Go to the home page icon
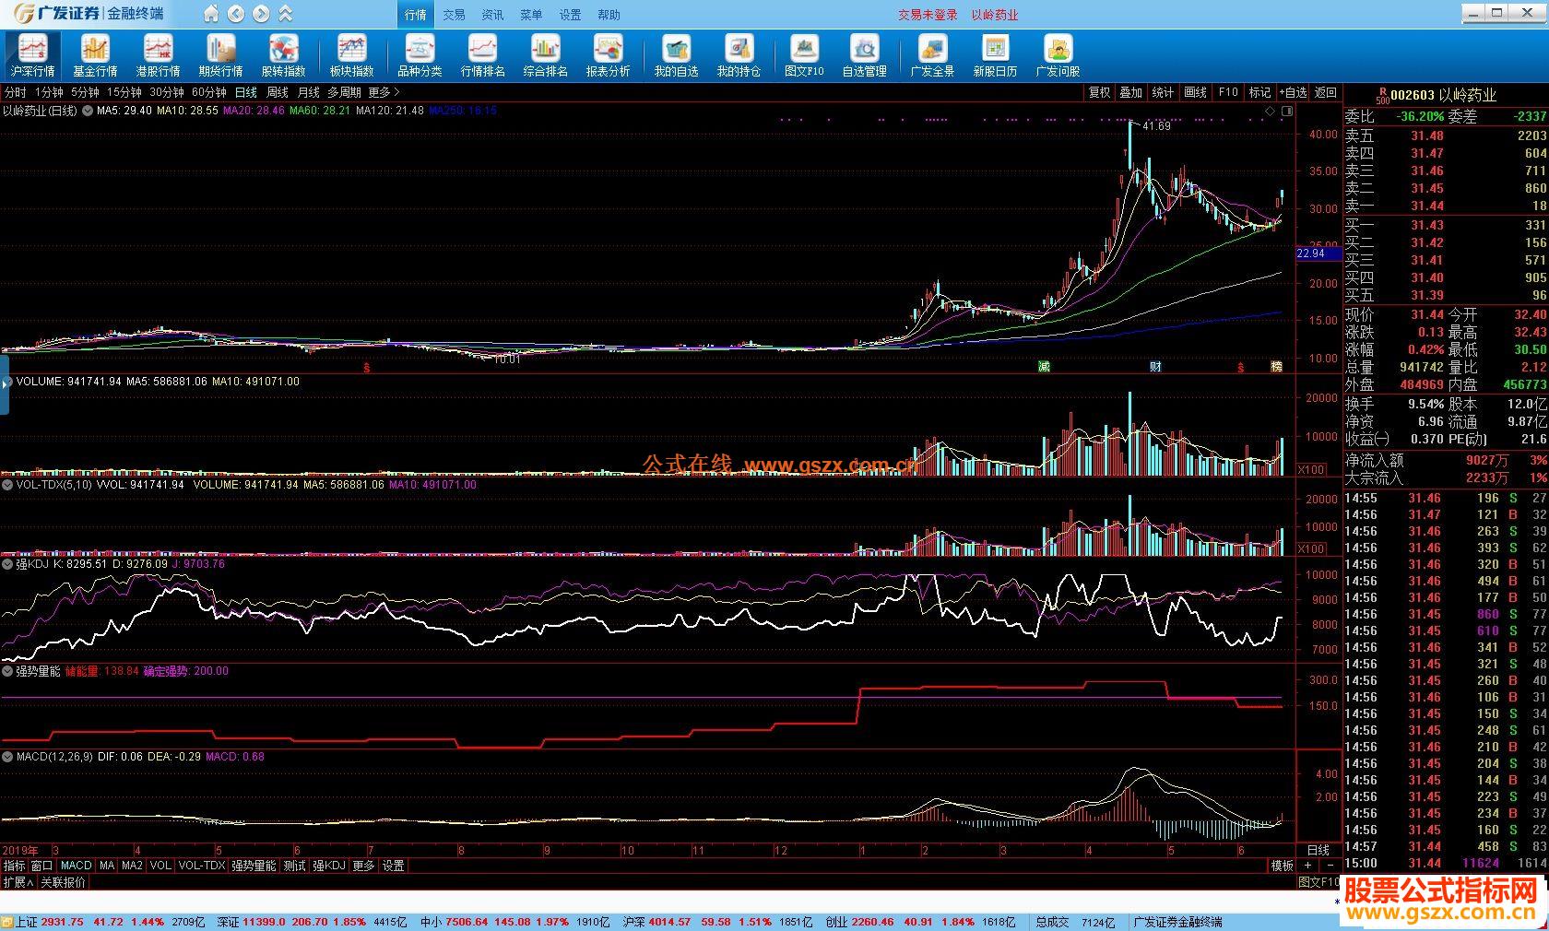The width and height of the screenshot is (1549, 931). (x=211, y=14)
